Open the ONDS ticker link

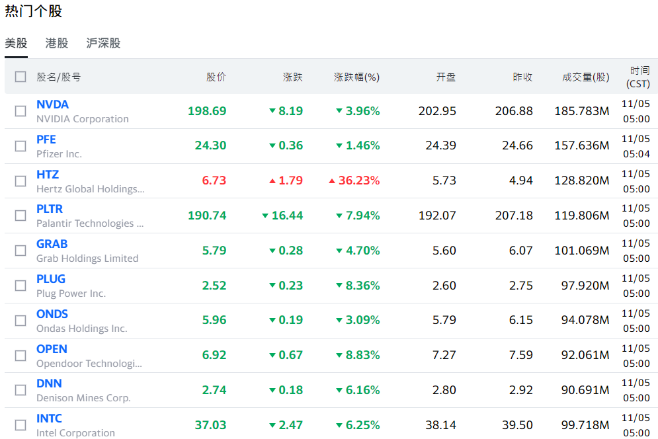click(x=52, y=314)
